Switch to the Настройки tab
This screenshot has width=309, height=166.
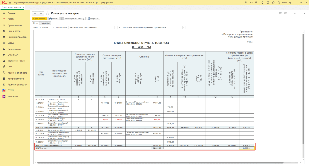pos(45,23)
